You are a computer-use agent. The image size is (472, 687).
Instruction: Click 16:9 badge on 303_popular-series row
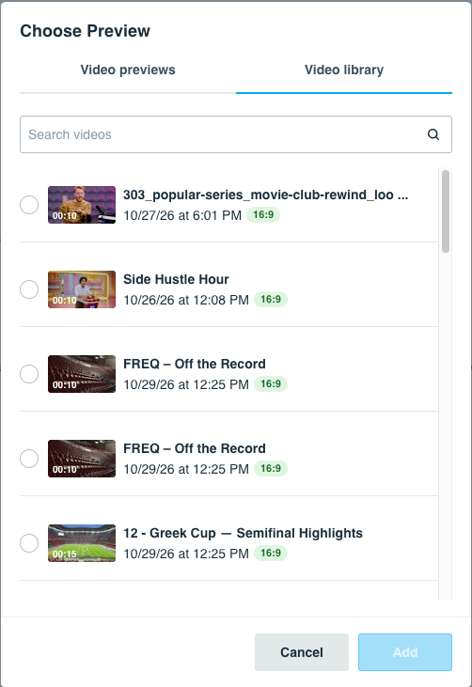(263, 214)
